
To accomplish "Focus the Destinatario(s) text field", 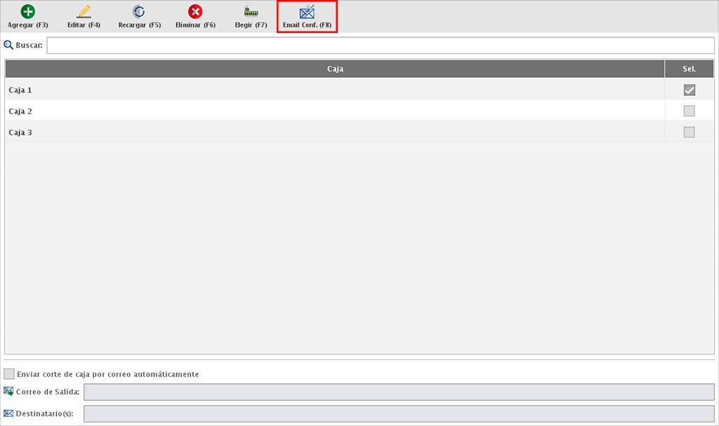I will (398, 414).
